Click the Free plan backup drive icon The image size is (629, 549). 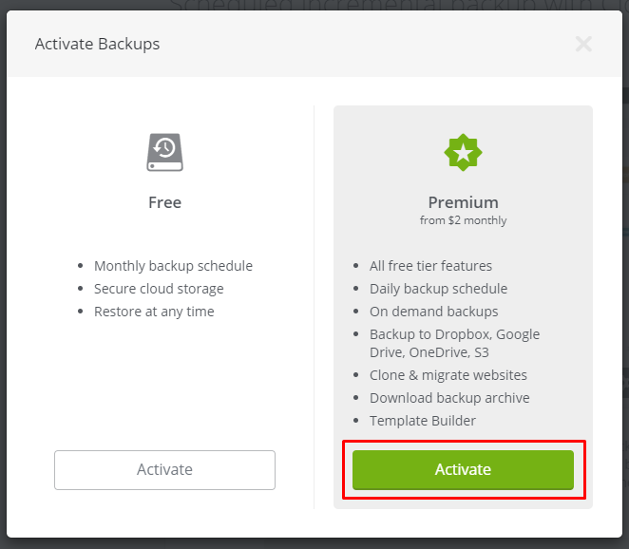click(165, 152)
